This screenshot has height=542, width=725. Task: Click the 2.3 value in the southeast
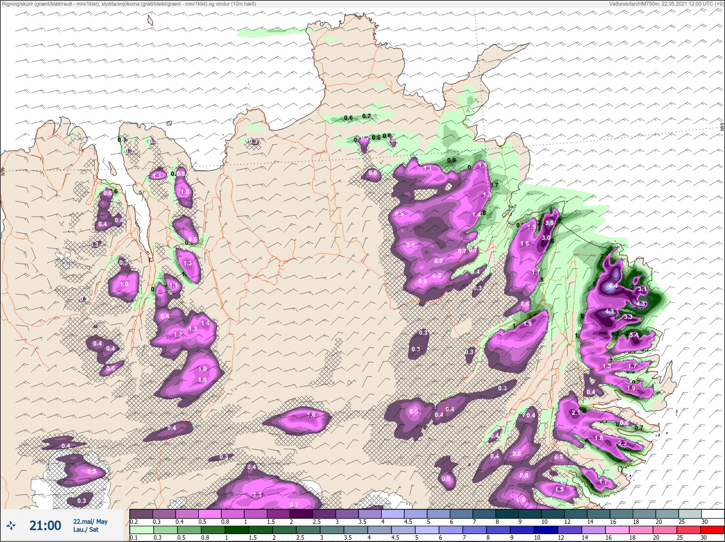[623, 443]
